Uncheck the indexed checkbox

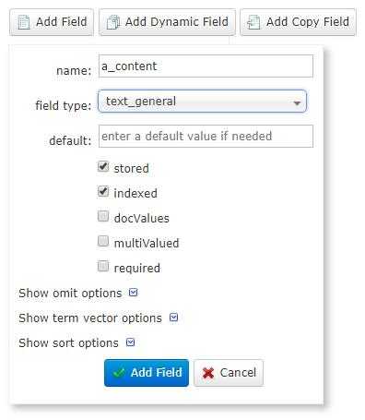point(103,192)
